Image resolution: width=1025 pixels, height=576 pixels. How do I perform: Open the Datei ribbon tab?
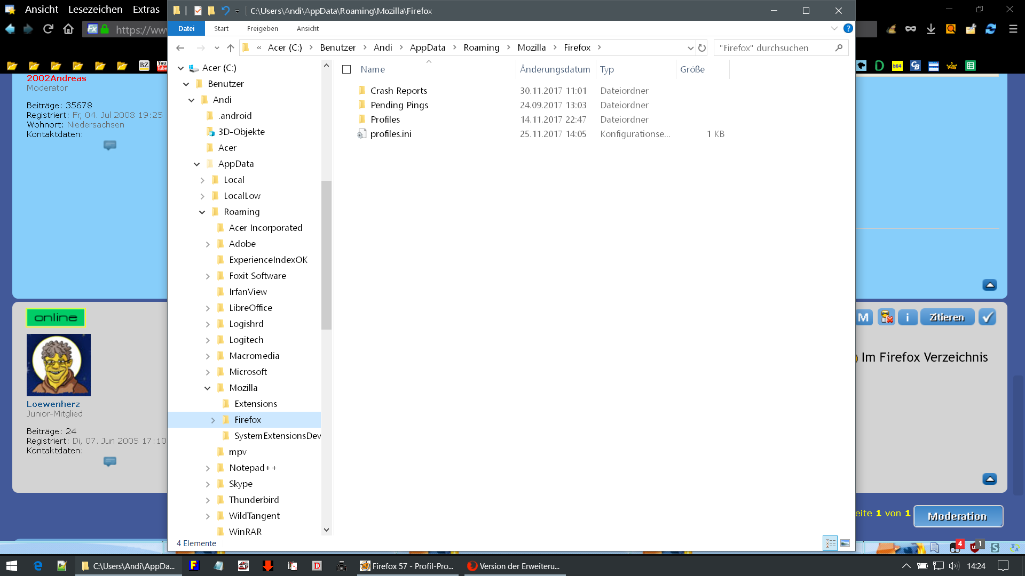186,28
